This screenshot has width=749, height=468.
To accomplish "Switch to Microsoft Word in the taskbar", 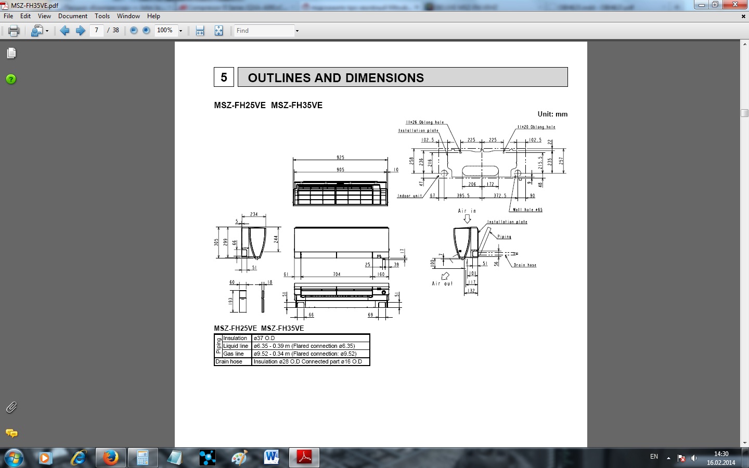I will click(272, 458).
